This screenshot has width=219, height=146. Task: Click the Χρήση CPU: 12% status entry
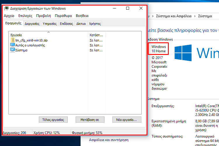coord(46,133)
